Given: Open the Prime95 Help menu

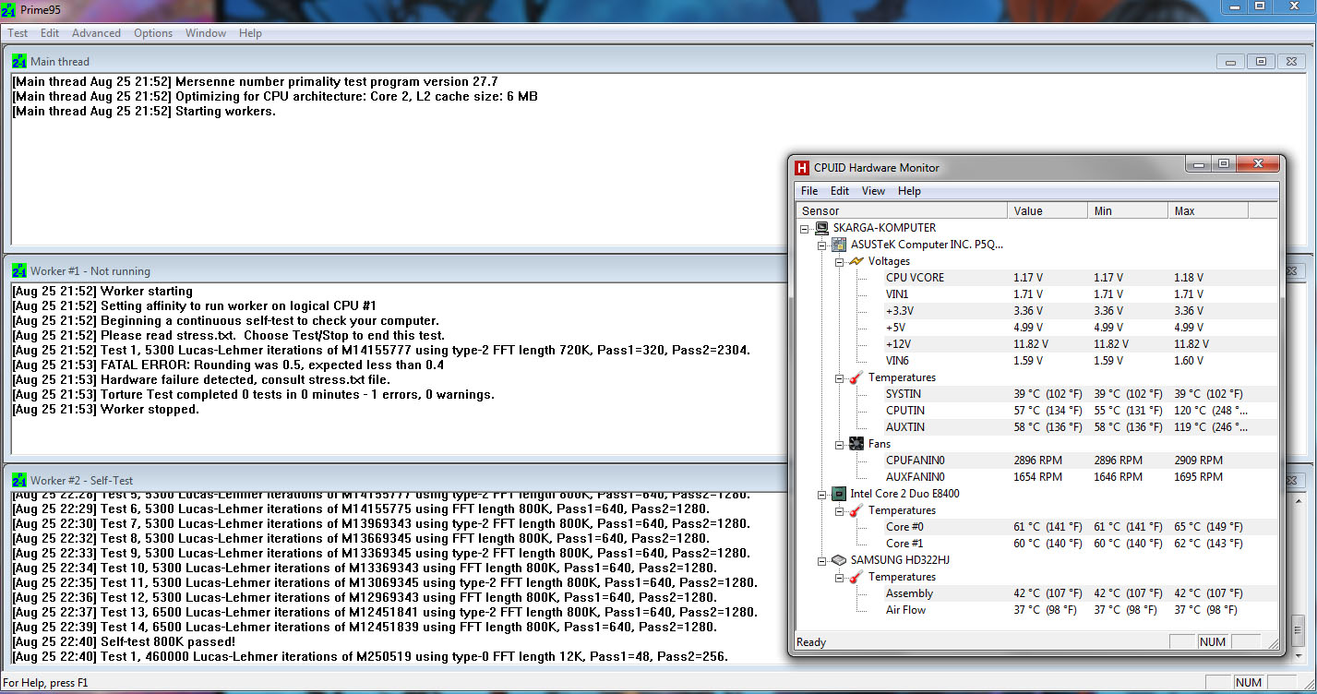Looking at the screenshot, I should tap(250, 33).
